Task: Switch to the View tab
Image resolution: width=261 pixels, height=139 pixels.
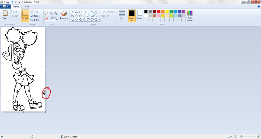Action: (x=27, y=7)
